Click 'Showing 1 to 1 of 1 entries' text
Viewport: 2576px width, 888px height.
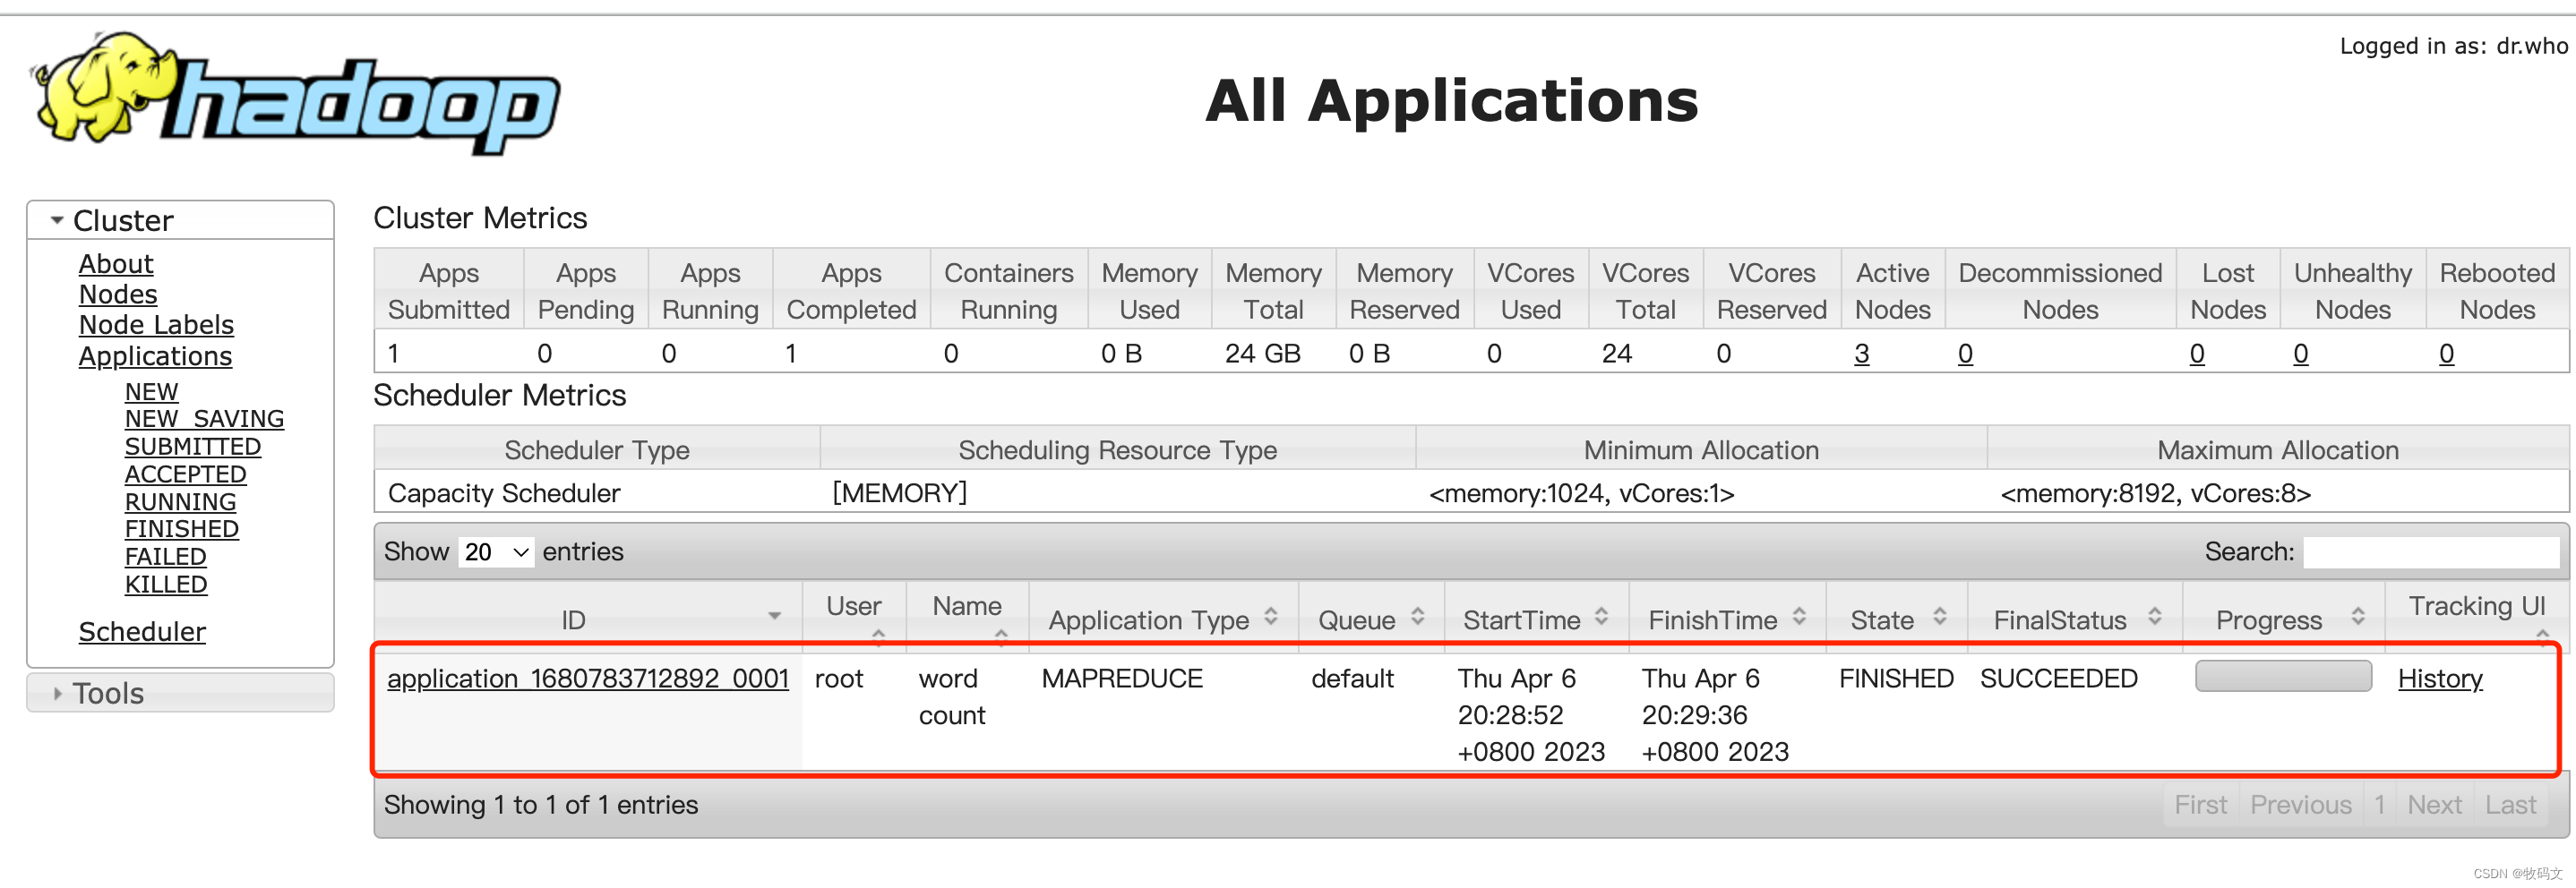pos(541,804)
